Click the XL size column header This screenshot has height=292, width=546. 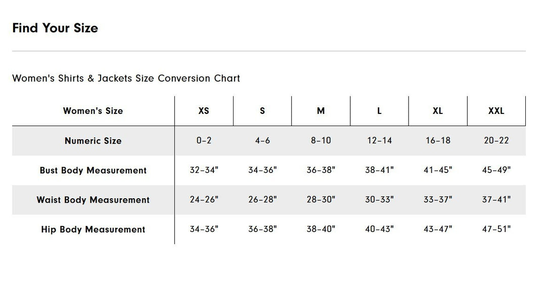pyautogui.click(x=438, y=111)
